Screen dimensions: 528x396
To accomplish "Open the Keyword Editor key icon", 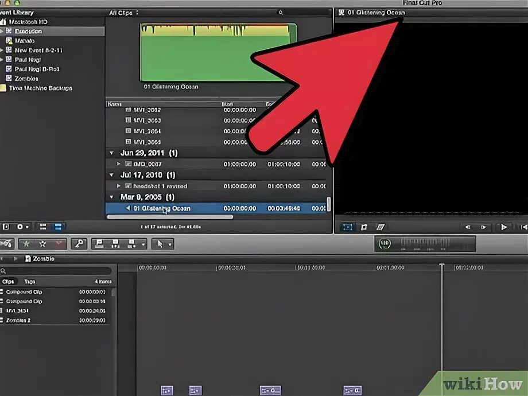I will [79, 244].
